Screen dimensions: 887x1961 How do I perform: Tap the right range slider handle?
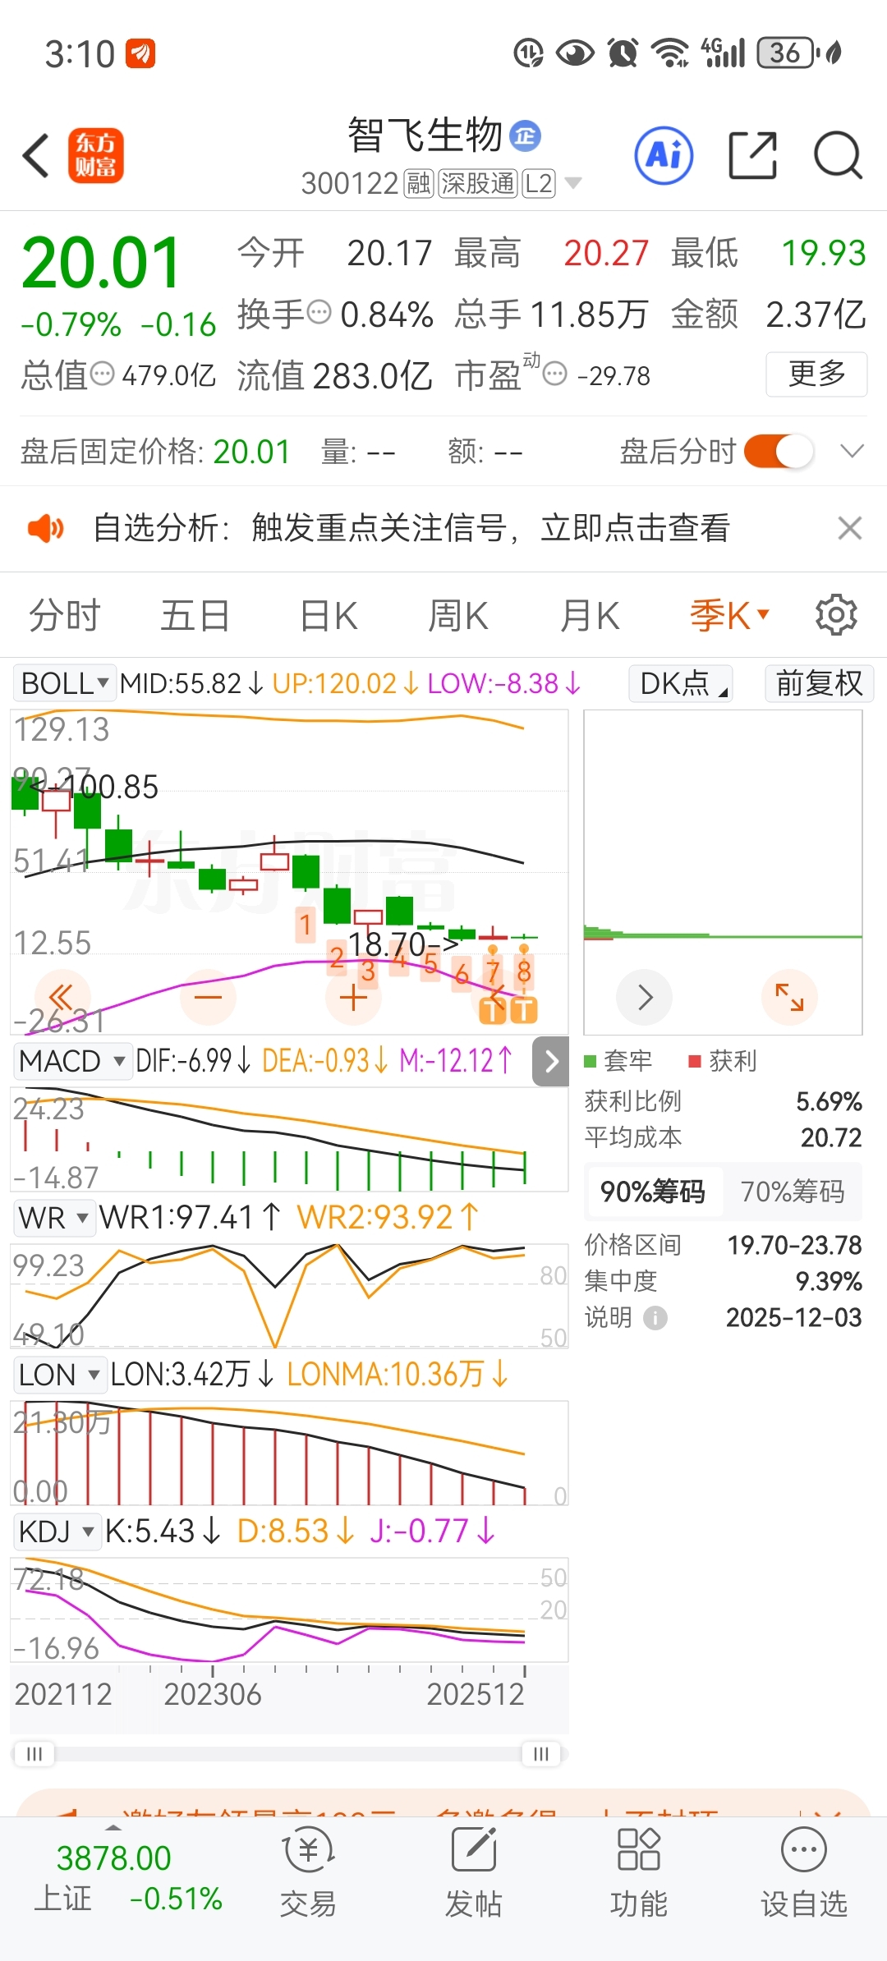[541, 1754]
